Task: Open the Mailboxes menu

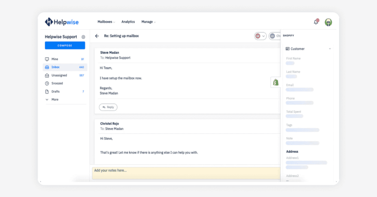Action: 106,22
